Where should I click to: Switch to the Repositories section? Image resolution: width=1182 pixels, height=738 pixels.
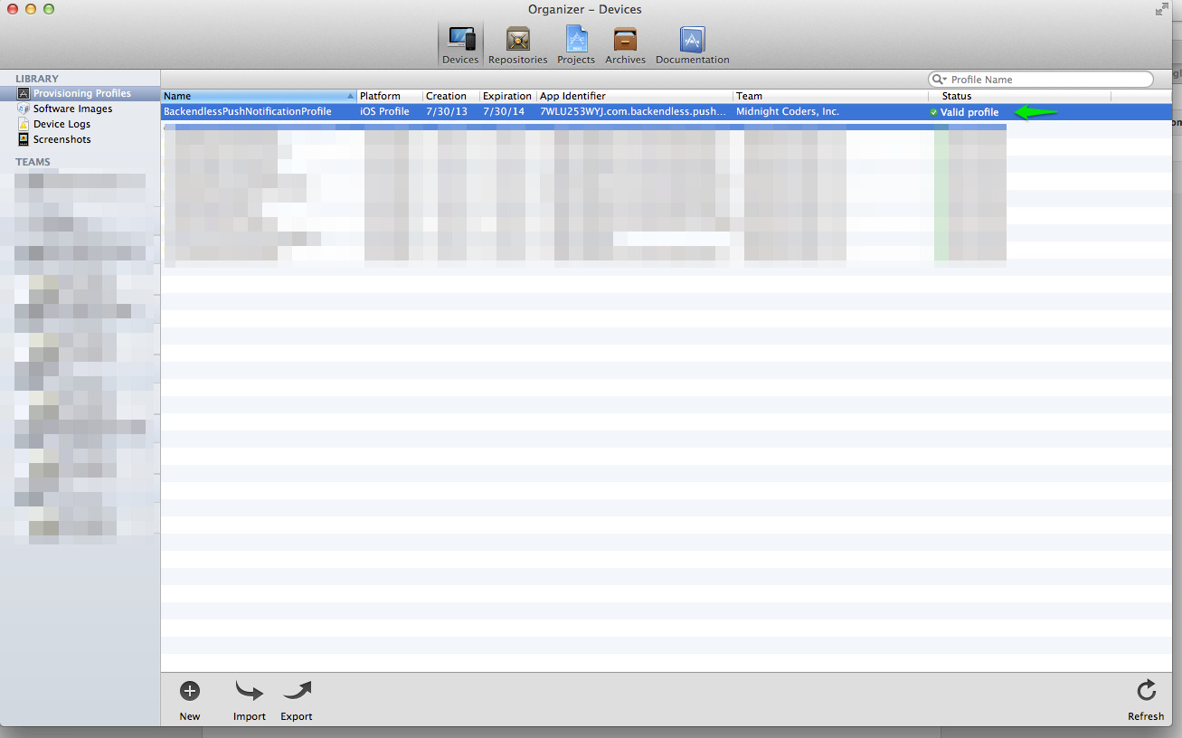(517, 45)
